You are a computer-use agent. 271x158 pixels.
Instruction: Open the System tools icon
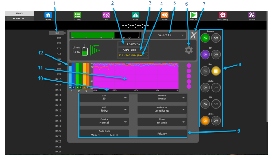[x=252, y=15]
